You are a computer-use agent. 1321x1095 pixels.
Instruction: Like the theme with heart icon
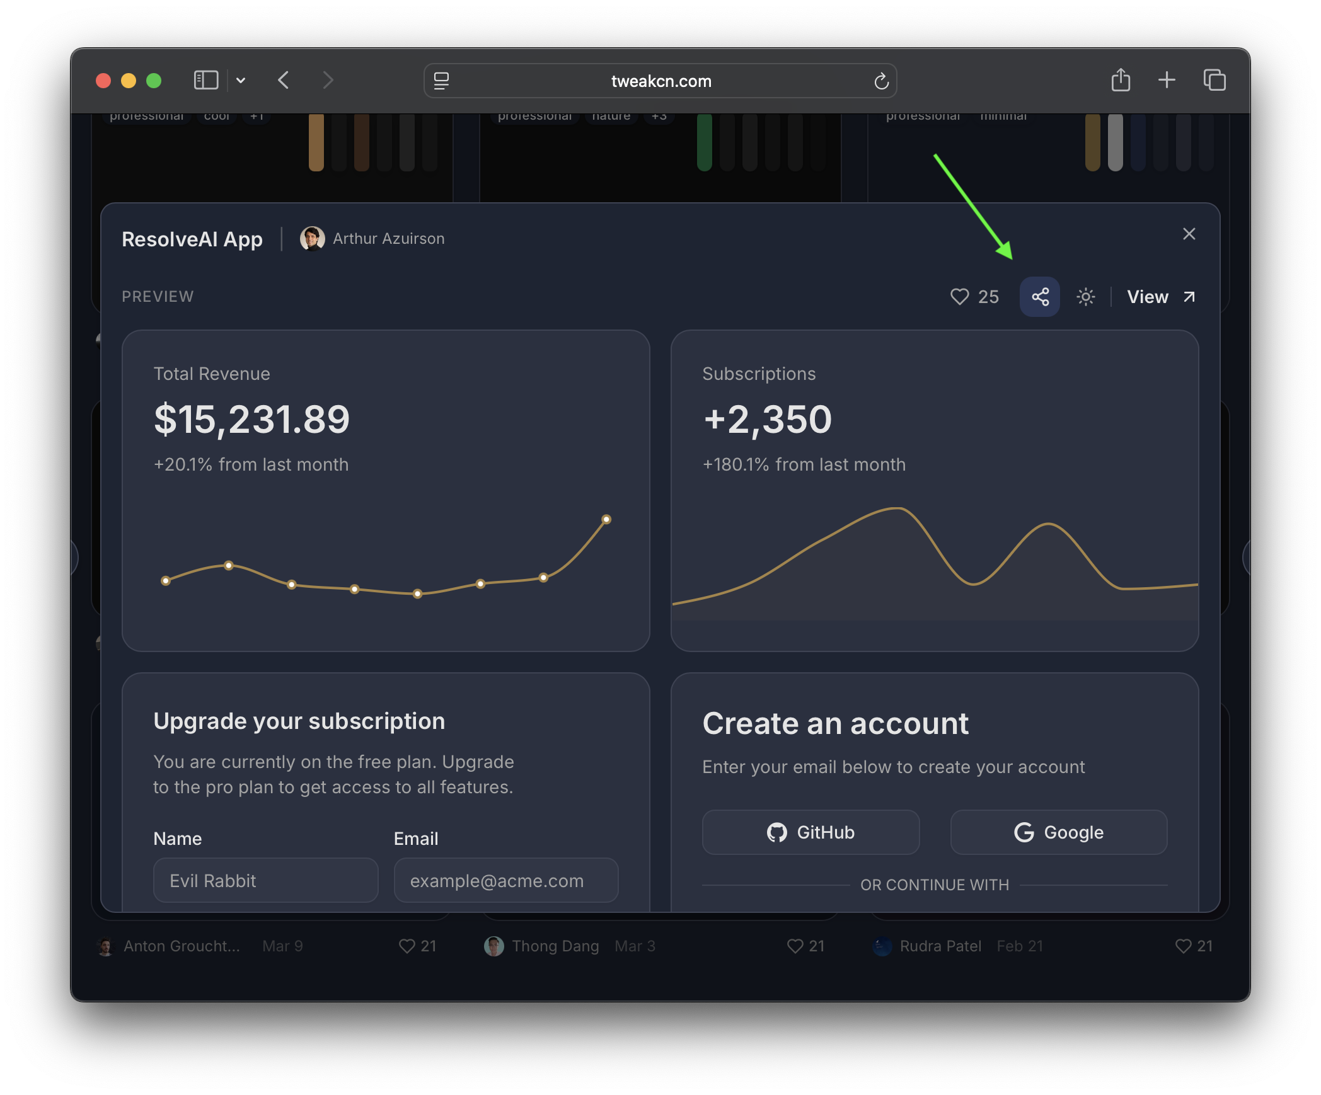click(x=959, y=297)
